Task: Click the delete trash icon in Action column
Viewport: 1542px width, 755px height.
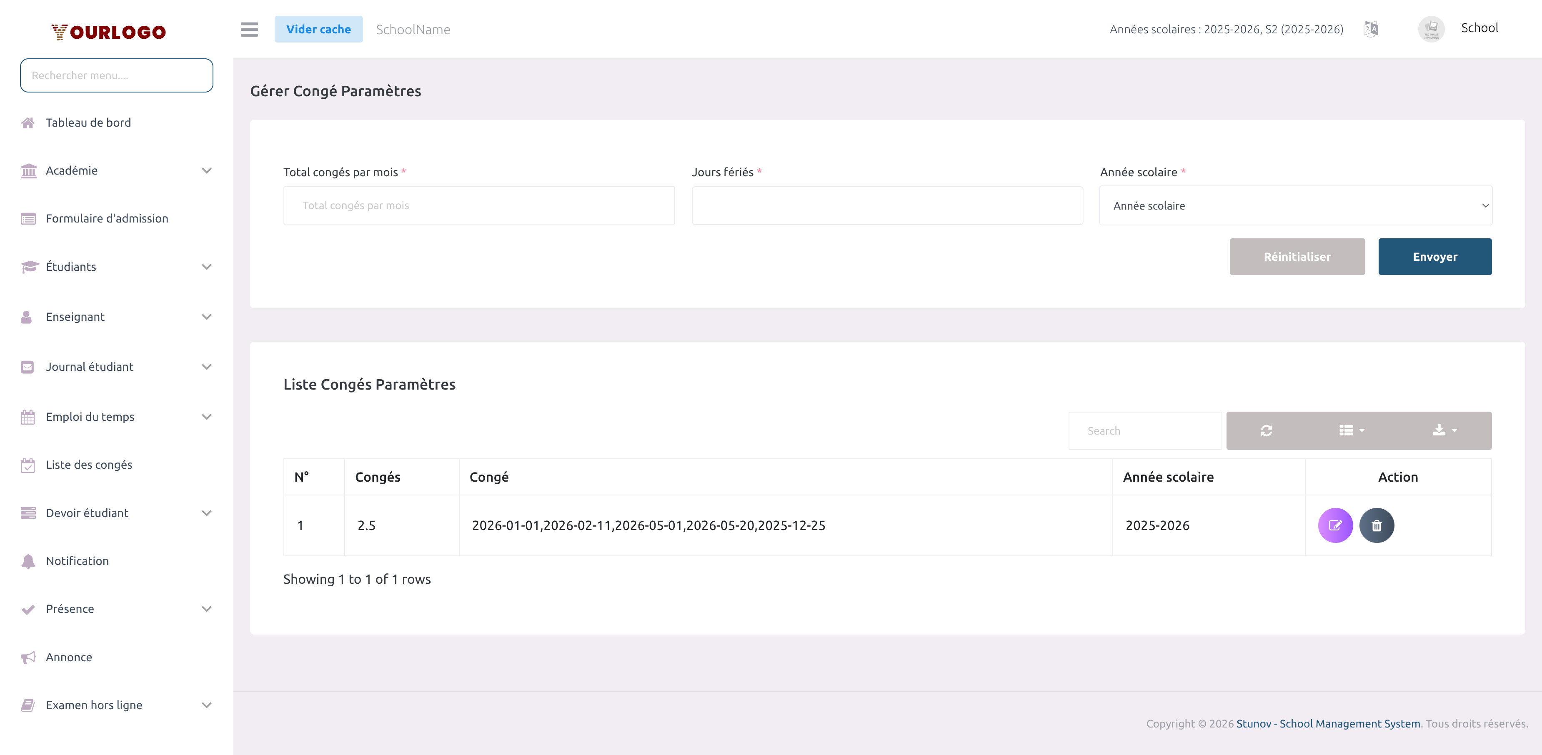Action: click(1377, 526)
